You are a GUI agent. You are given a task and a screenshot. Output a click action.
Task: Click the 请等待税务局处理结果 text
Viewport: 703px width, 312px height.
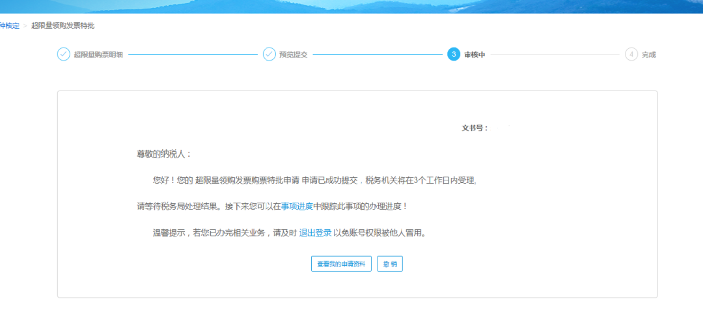click(x=179, y=206)
